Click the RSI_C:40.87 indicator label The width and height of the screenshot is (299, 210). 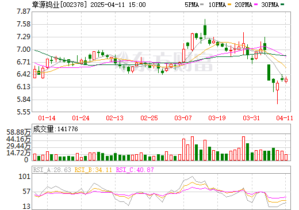tap(135, 170)
